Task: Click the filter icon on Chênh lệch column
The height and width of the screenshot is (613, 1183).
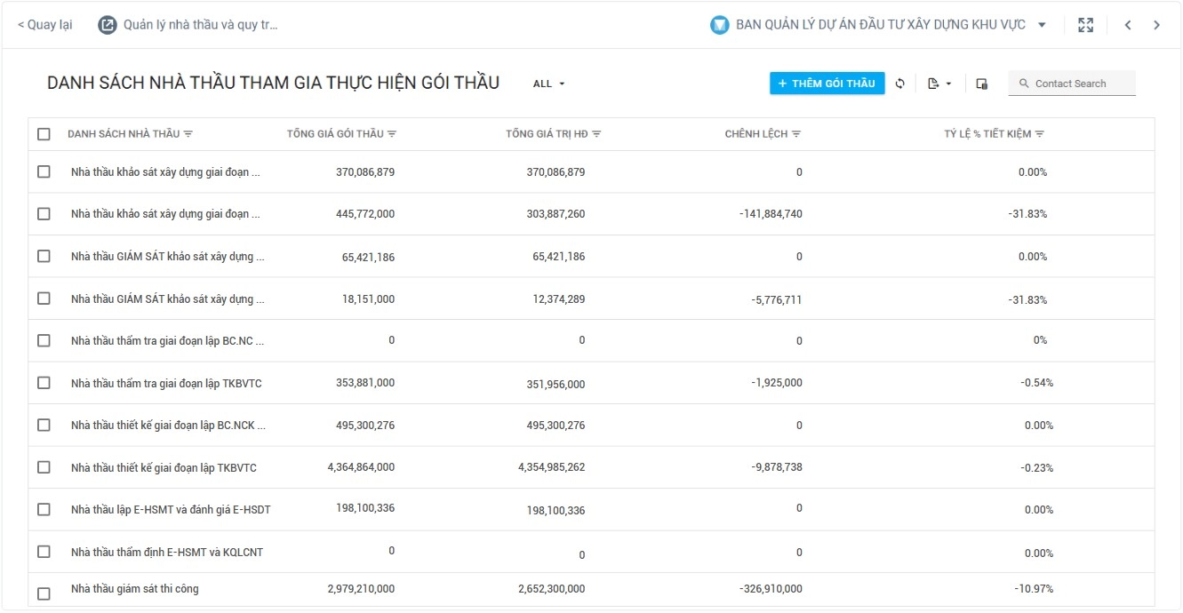Action: tap(796, 134)
